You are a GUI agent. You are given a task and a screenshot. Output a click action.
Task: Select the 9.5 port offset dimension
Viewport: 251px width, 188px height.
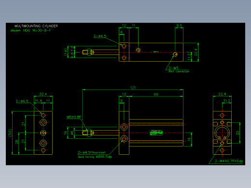tap(179, 26)
